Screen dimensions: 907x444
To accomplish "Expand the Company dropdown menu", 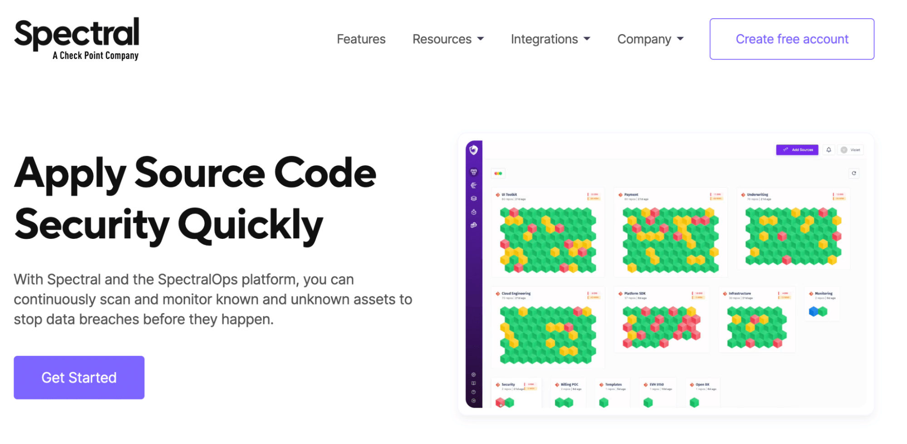I will pos(650,39).
